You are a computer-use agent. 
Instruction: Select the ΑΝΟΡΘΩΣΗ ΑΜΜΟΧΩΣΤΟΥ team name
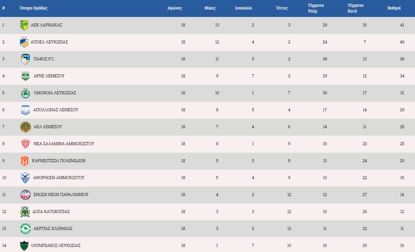(x=59, y=178)
